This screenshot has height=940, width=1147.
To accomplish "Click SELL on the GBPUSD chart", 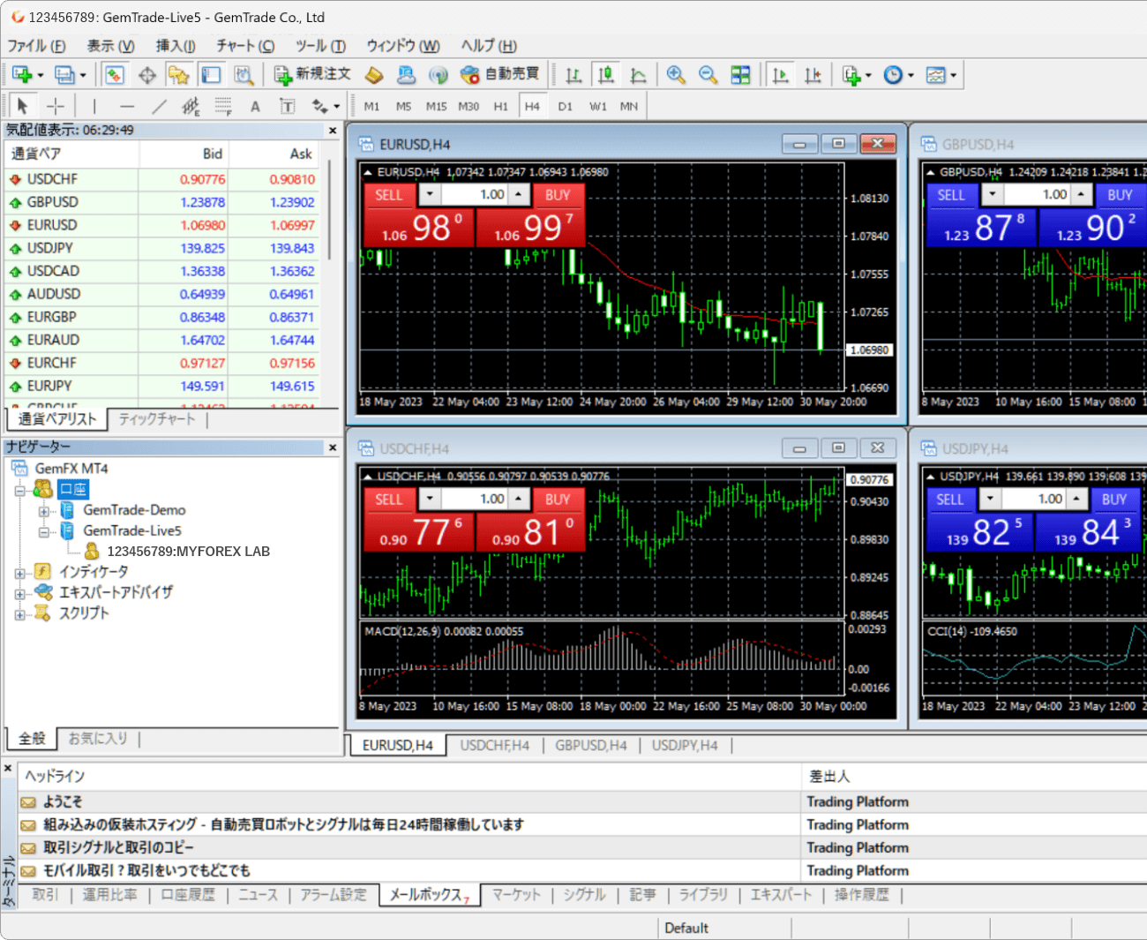I will [x=951, y=195].
